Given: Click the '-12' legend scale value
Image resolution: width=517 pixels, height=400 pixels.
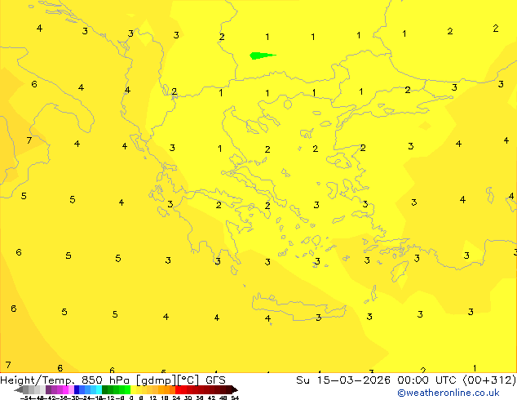Looking at the screenshot, I should pos(110,398).
